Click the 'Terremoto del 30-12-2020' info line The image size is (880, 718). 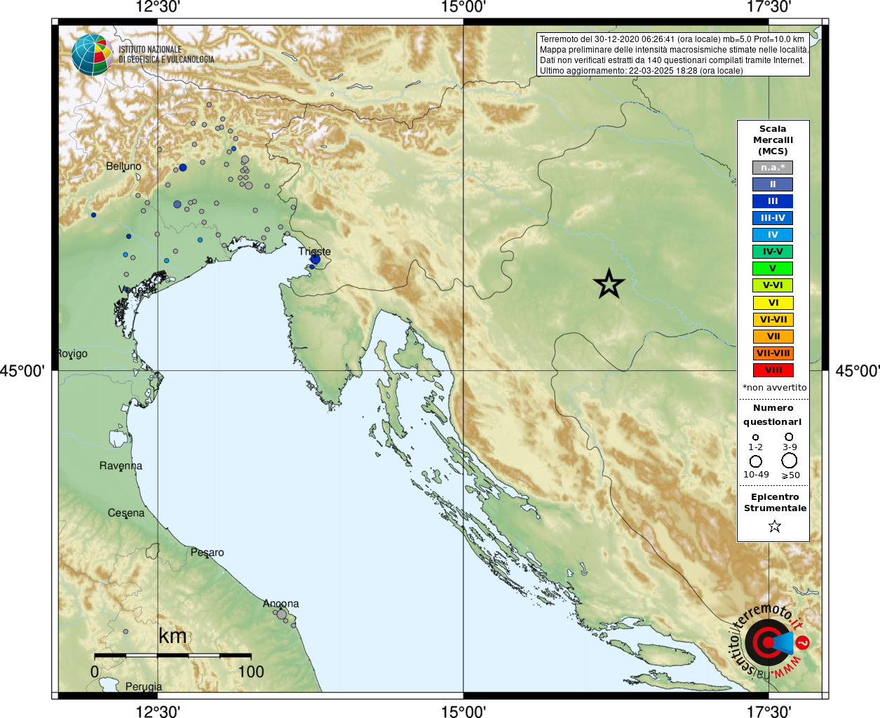pos(672,39)
